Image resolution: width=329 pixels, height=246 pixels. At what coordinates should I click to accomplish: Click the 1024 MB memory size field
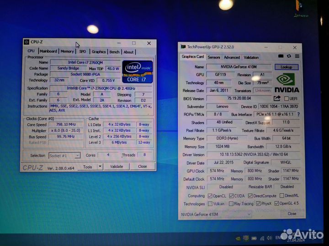click(x=223, y=147)
